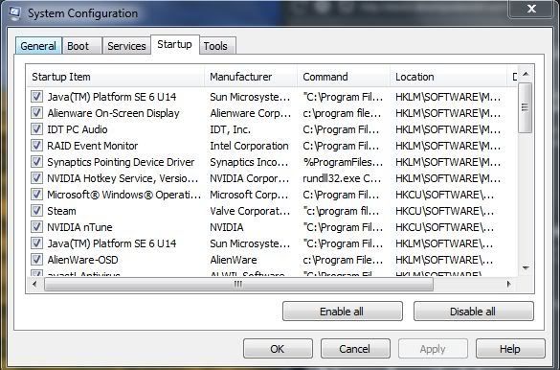Screen dimensions: 560x370
Task: Toggle NVIDIA nTune checkbox
Action: pos(36,227)
